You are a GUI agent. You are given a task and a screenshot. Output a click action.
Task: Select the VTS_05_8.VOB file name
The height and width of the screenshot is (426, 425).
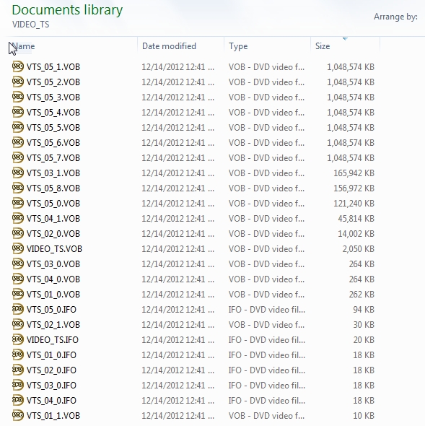click(x=53, y=188)
